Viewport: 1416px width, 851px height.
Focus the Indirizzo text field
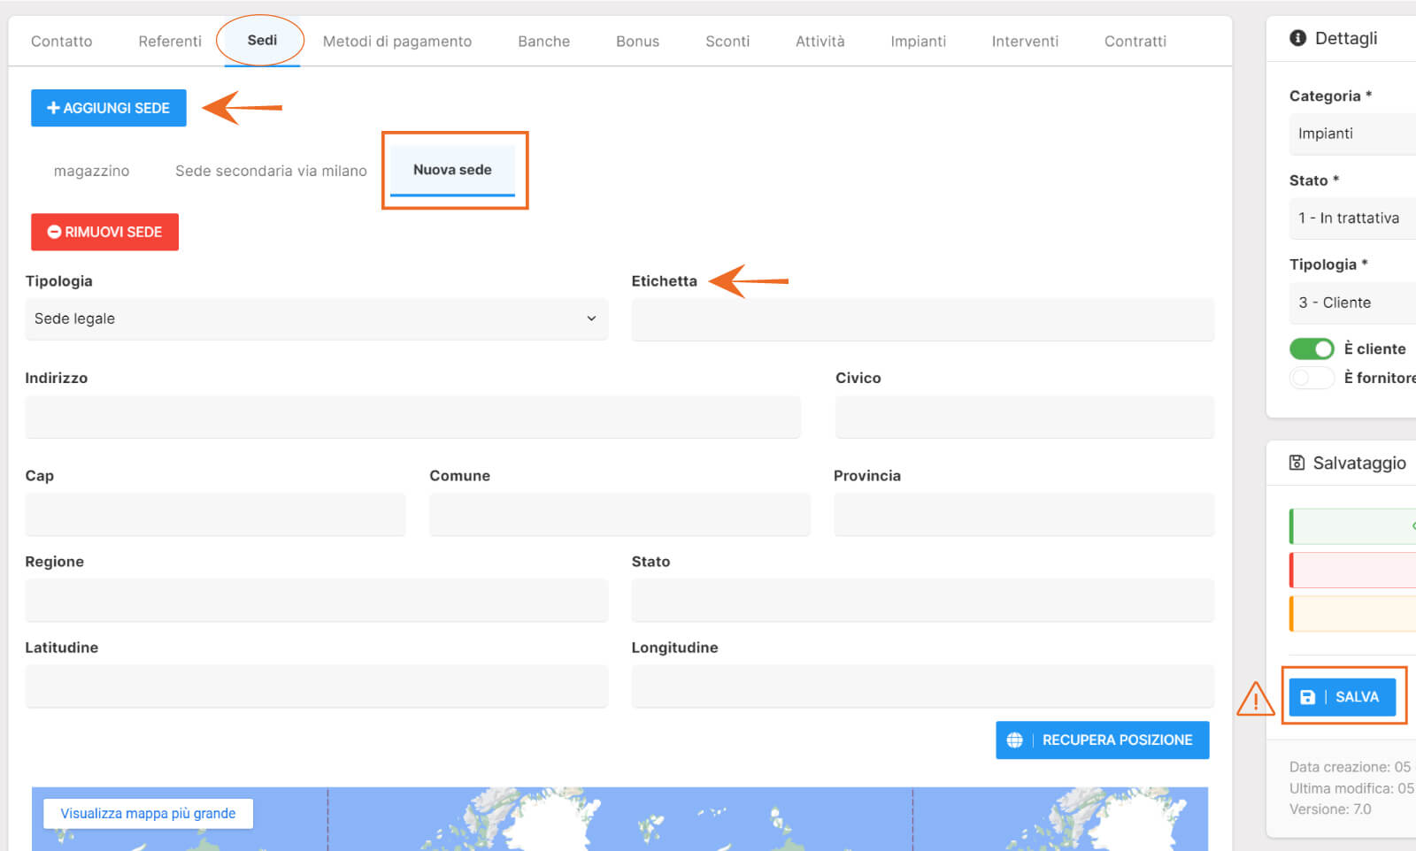point(412,417)
